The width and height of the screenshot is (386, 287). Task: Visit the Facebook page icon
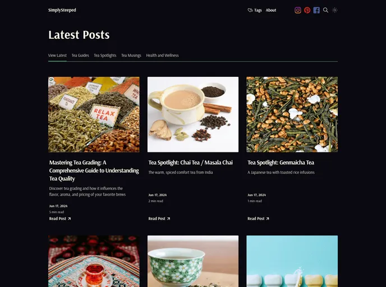(316, 10)
